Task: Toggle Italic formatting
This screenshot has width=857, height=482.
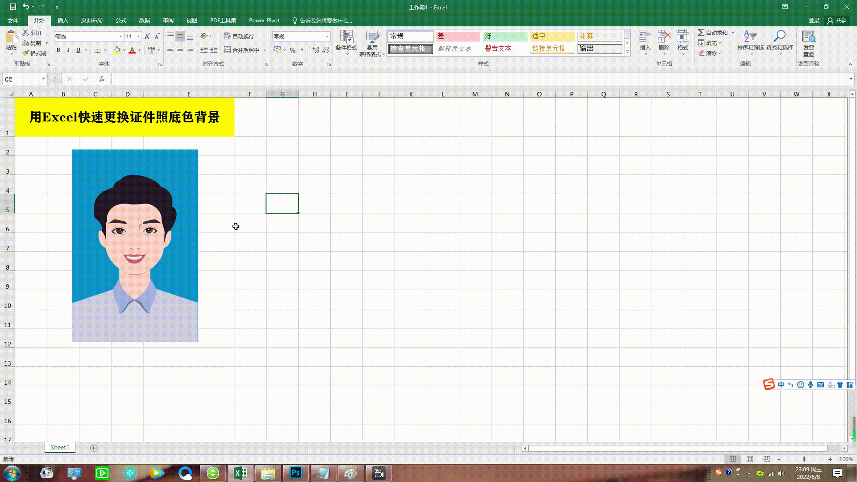Action: point(68,50)
